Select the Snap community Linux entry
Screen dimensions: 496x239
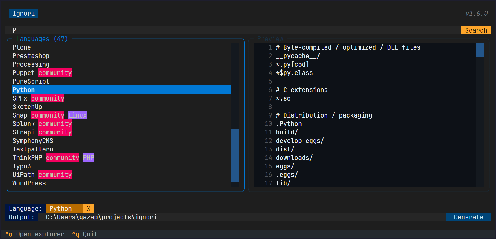(122, 115)
